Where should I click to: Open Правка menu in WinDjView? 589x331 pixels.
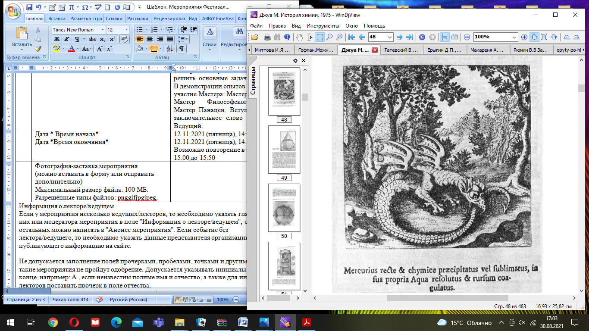277,26
